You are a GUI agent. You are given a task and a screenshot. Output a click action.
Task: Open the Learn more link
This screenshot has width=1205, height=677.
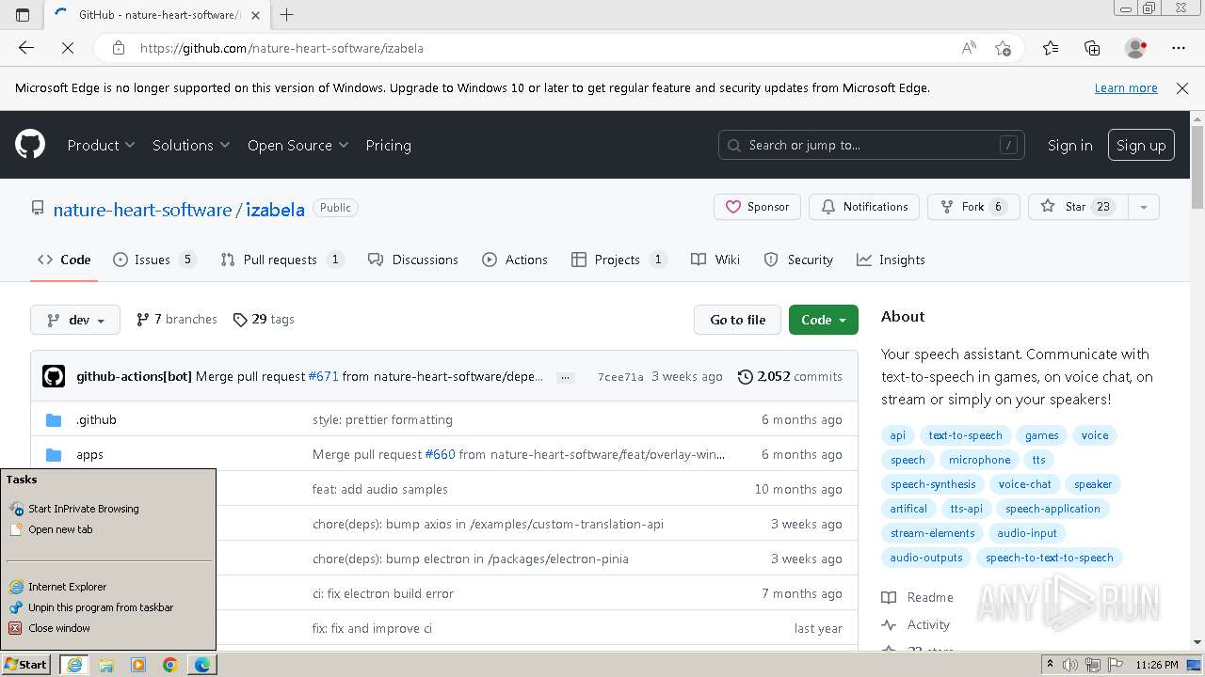click(x=1126, y=87)
